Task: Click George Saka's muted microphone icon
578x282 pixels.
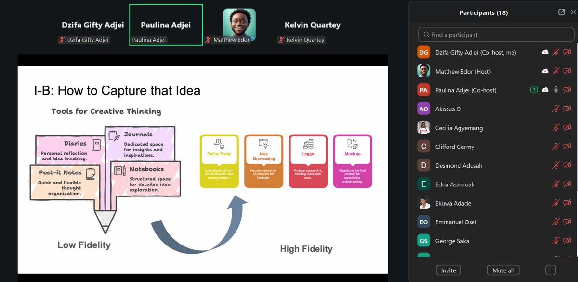Action: pos(556,241)
